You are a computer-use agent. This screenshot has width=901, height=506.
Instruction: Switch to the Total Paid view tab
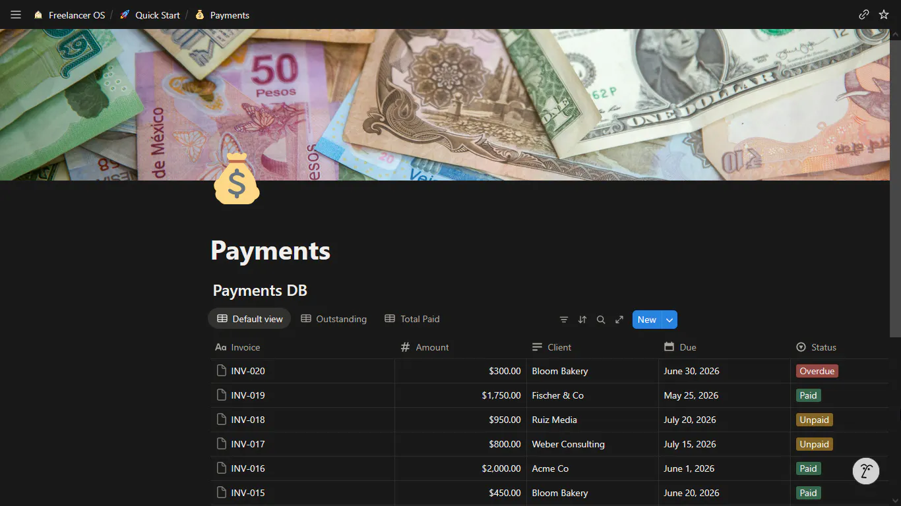tap(412, 319)
